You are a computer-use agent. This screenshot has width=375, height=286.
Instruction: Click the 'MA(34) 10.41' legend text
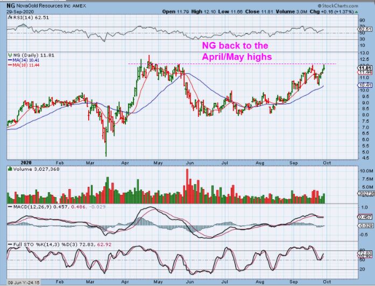pyautogui.click(x=26, y=60)
